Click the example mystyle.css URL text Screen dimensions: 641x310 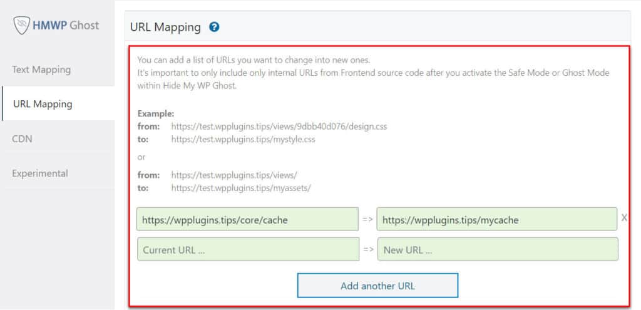(243, 140)
